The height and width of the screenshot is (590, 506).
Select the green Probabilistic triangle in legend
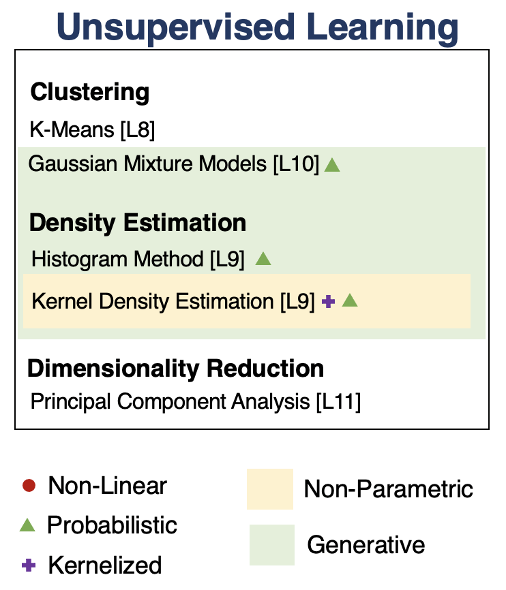click(27, 525)
